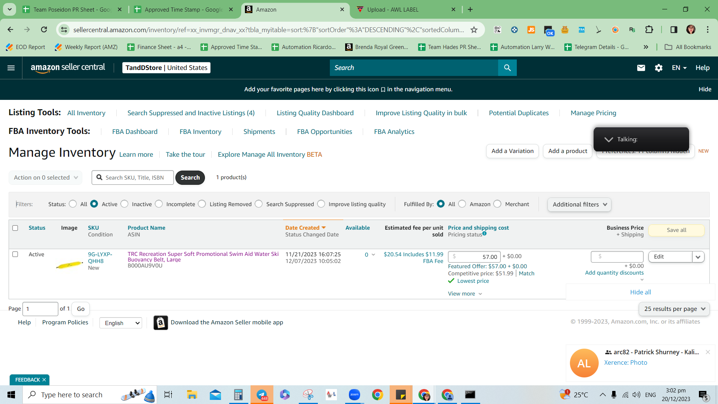The height and width of the screenshot is (404, 718).
Task: Expand the View more pricing details
Action: 465,294
